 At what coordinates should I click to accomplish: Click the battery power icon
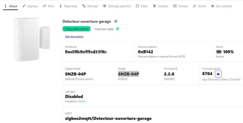pyautogui.click(x=219, y=52)
